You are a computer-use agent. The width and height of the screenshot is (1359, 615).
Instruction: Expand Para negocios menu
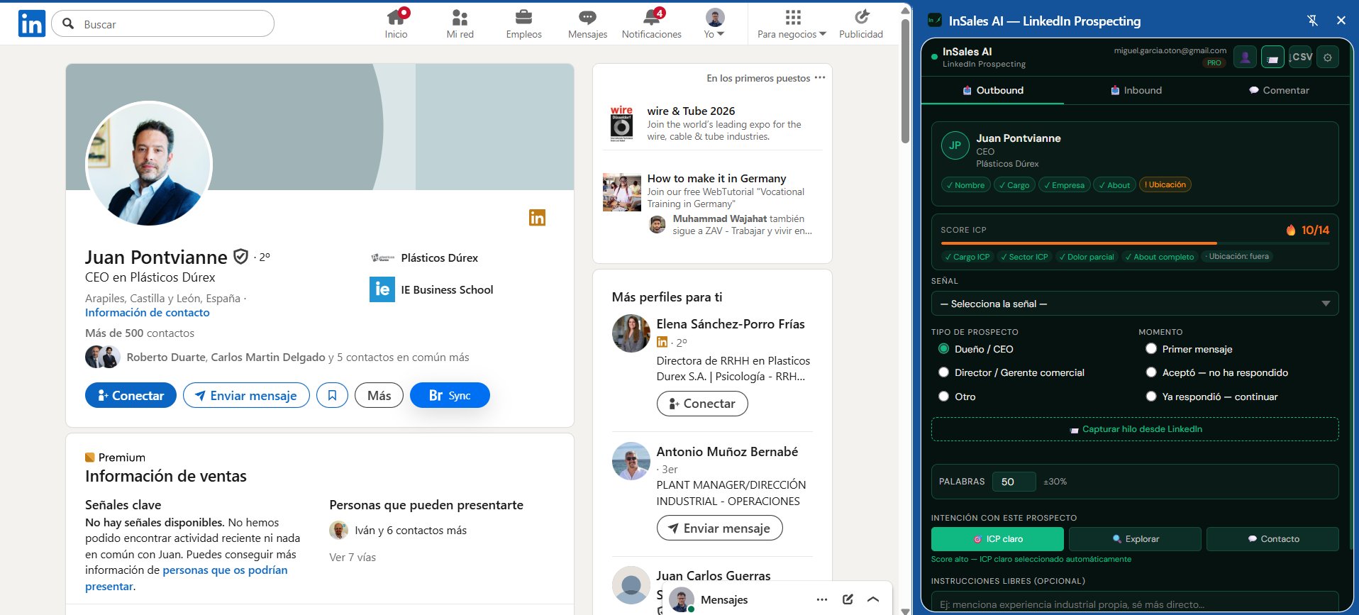pos(792,23)
